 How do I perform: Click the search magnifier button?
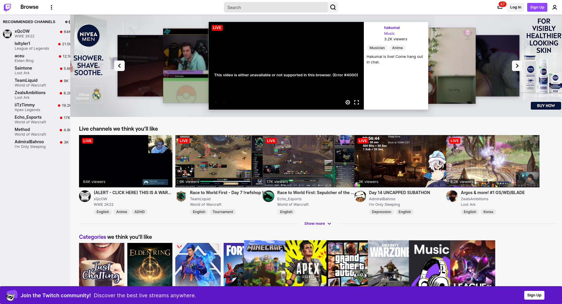333,7
